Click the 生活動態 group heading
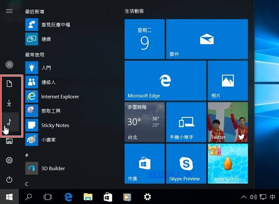The width and height of the screenshot is (279, 204). tap(134, 11)
